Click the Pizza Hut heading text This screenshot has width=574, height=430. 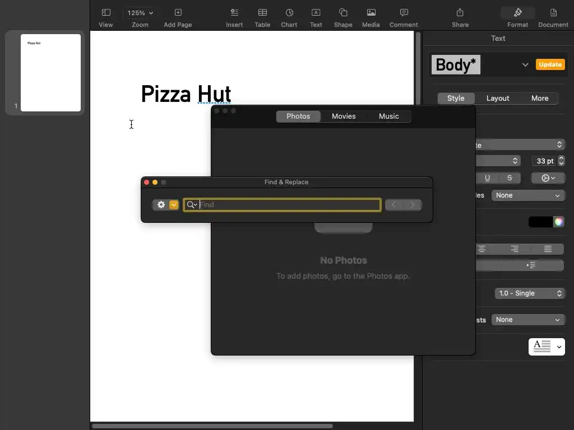186,94
